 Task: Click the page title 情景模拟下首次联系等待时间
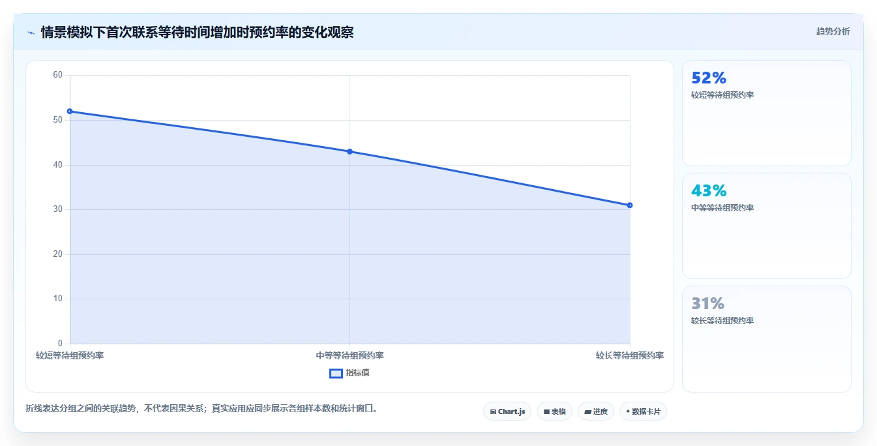coord(197,32)
